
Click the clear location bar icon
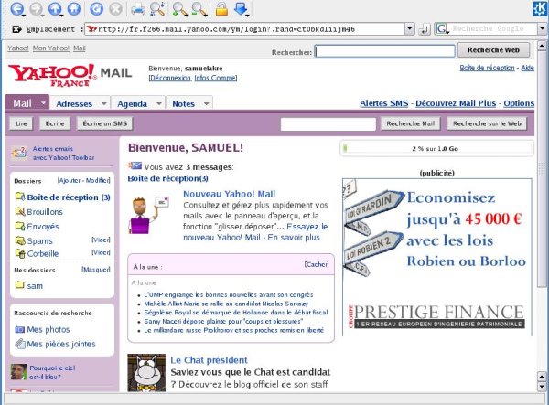click(x=16, y=29)
